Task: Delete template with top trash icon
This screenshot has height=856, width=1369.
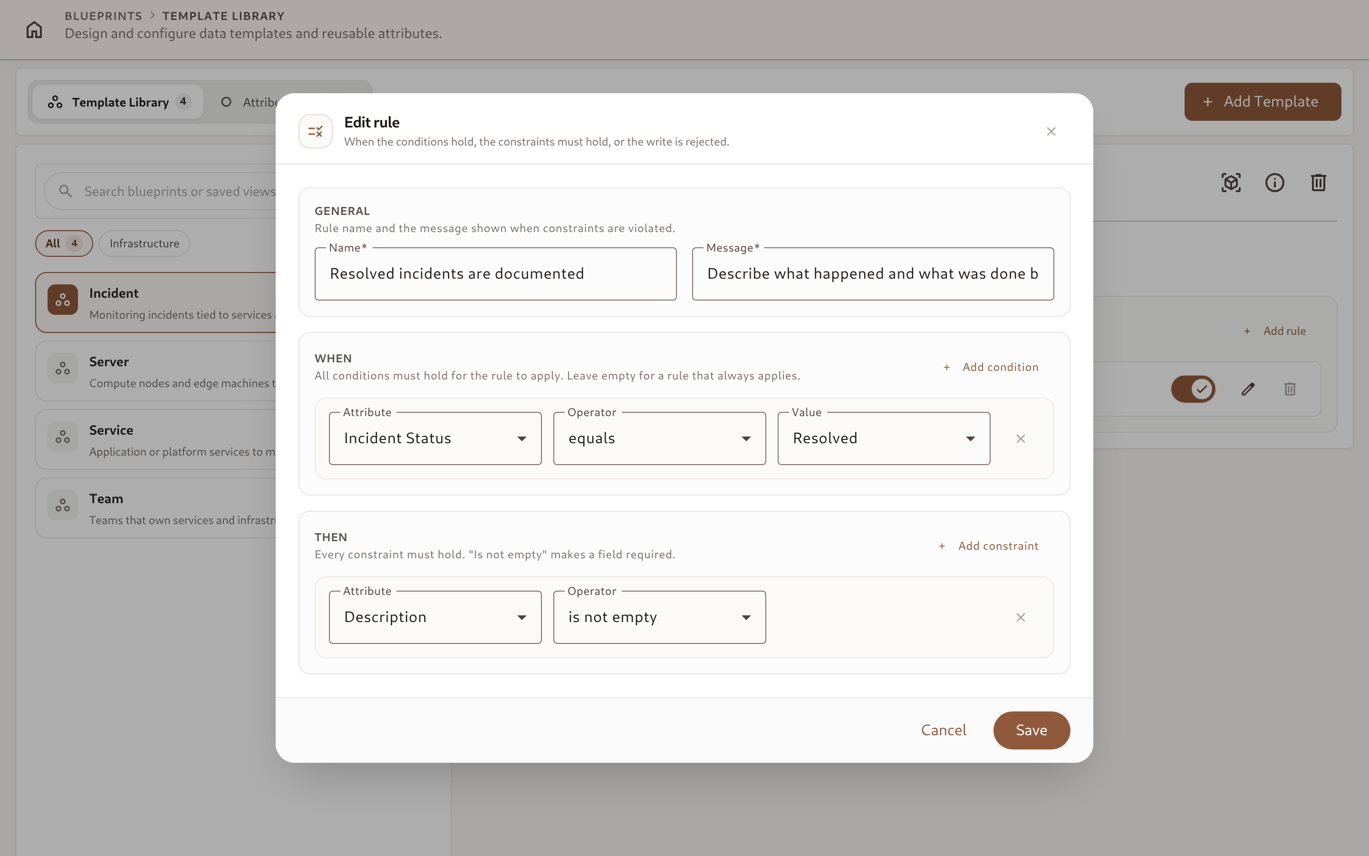Action: coord(1318,183)
